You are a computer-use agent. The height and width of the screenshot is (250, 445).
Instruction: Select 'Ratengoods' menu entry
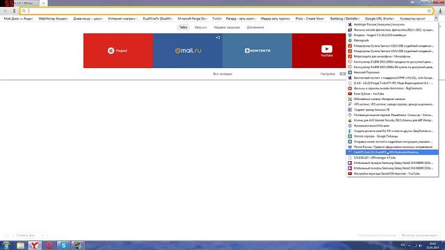pos(392,40)
